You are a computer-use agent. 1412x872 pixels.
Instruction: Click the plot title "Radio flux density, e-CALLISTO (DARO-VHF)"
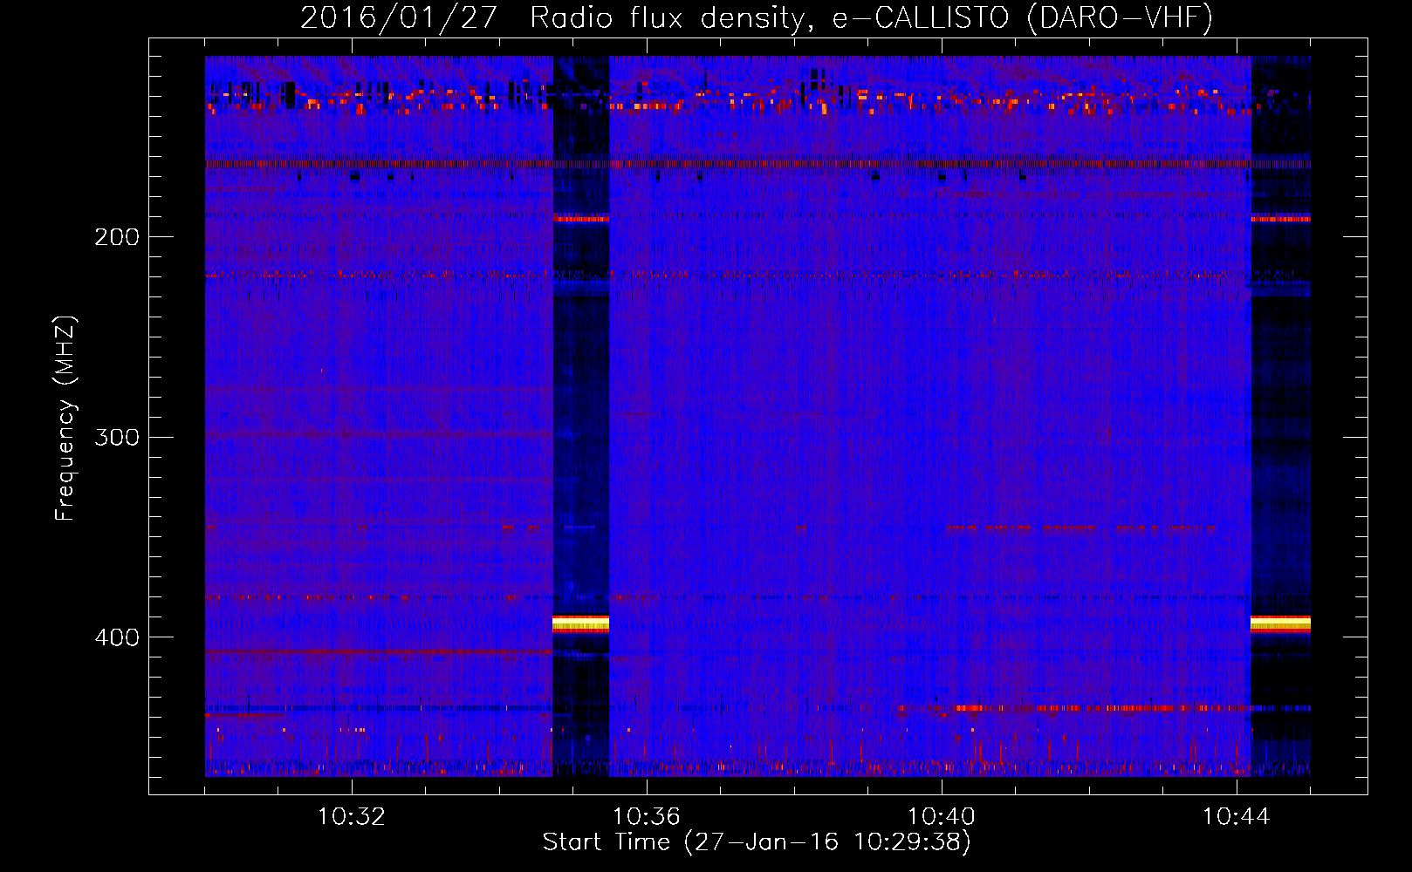[871, 18]
